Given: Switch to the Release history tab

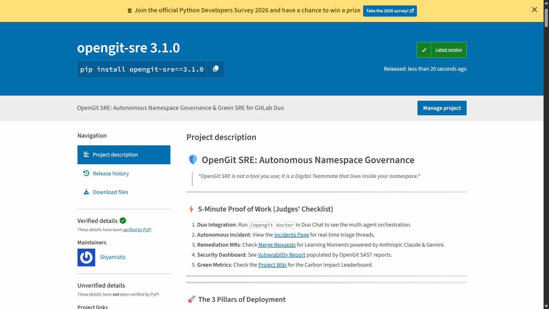Looking at the screenshot, I should pos(111,173).
